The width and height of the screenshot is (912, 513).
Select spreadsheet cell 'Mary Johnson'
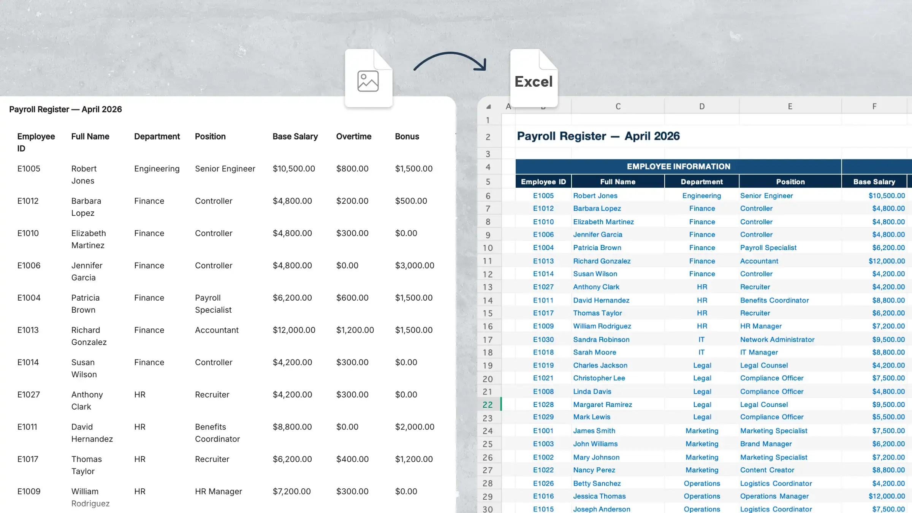(617, 457)
